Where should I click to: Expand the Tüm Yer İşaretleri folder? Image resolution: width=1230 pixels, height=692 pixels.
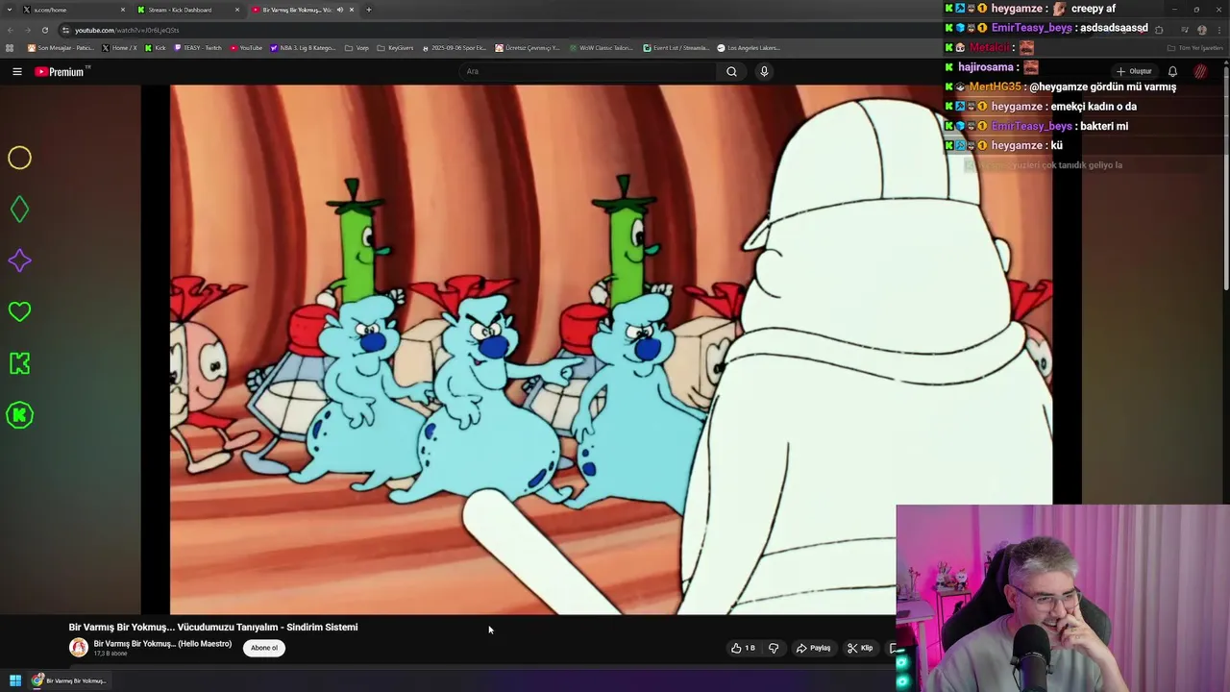point(1194,47)
